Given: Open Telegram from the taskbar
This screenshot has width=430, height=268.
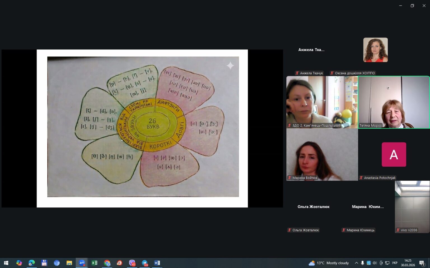Looking at the screenshot, I should coord(145,263).
